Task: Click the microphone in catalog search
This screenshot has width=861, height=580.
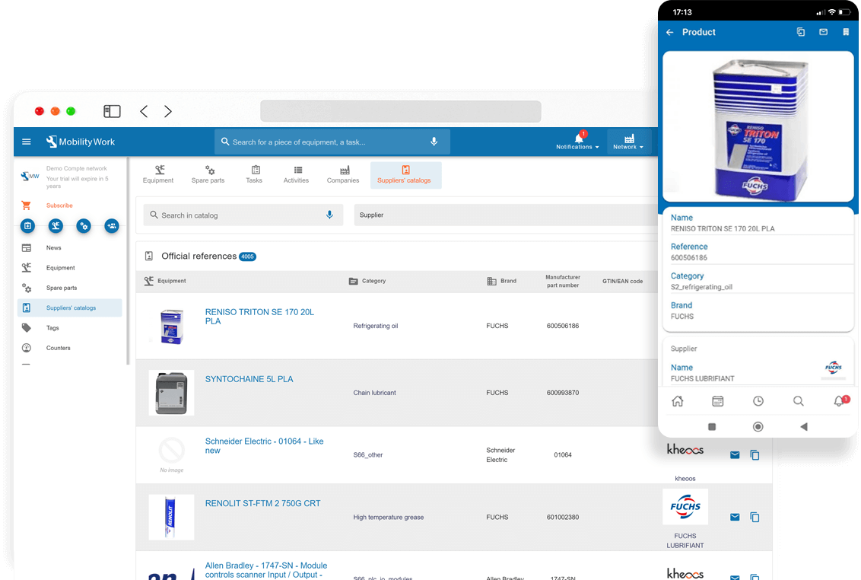Action: [329, 215]
